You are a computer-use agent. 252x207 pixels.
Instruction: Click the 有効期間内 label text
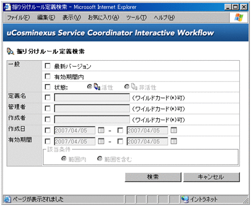click(69, 77)
